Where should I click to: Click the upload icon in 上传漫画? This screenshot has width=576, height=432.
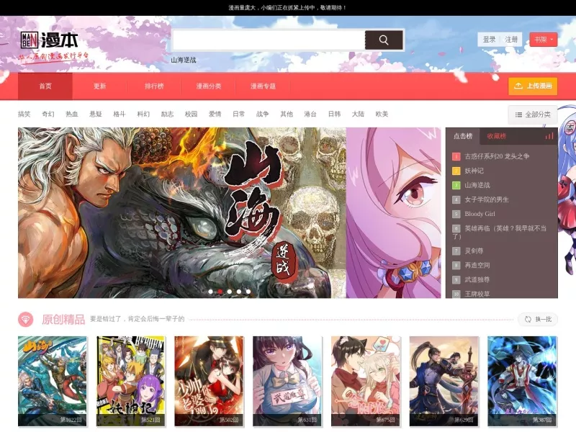(518, 86)
